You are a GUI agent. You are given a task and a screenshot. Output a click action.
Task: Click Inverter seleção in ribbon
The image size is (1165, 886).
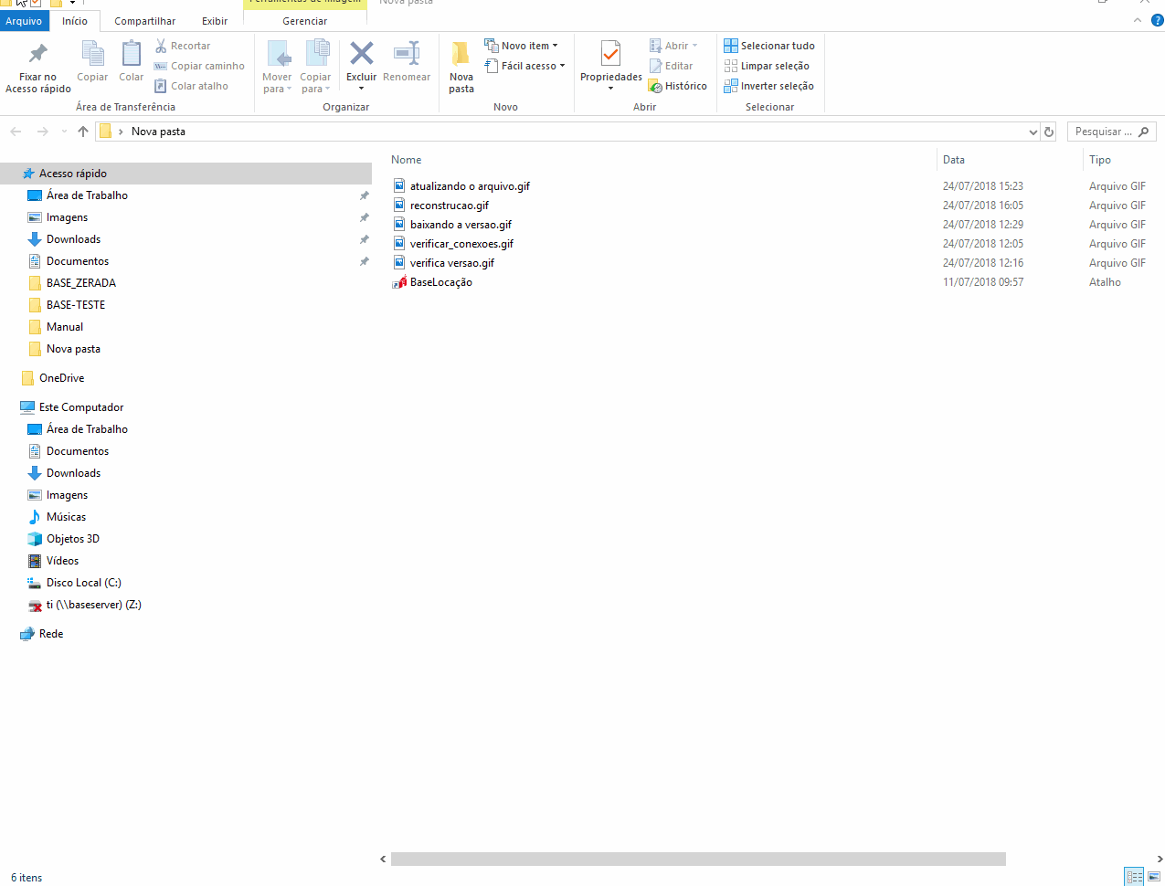point(768,86)
